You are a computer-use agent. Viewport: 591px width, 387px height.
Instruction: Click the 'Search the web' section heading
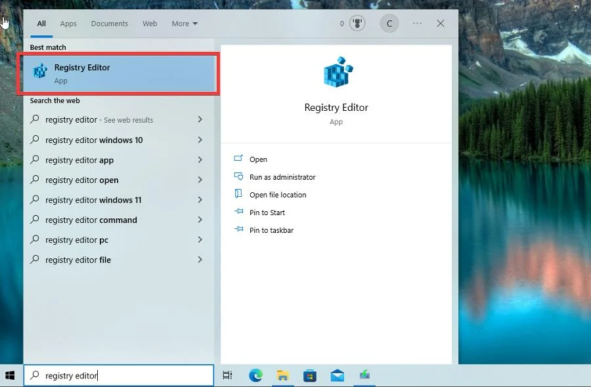coord(55,100)
